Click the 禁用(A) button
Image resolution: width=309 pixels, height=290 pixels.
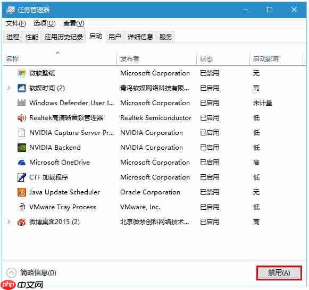tap(279, 272)
